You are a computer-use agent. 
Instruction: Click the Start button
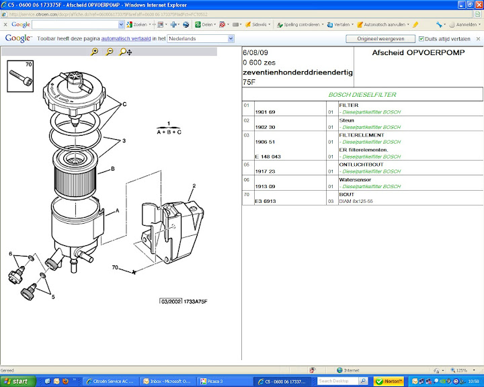pos(18,382)
